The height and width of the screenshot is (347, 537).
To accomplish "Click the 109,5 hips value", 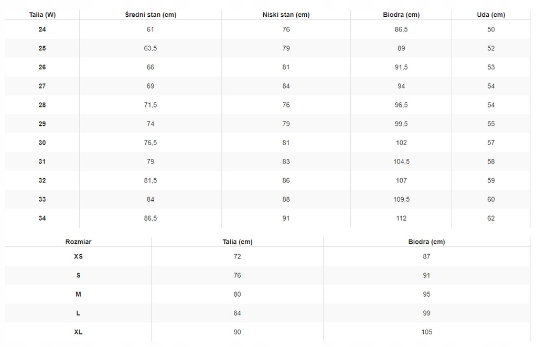I will pos(401,199).
